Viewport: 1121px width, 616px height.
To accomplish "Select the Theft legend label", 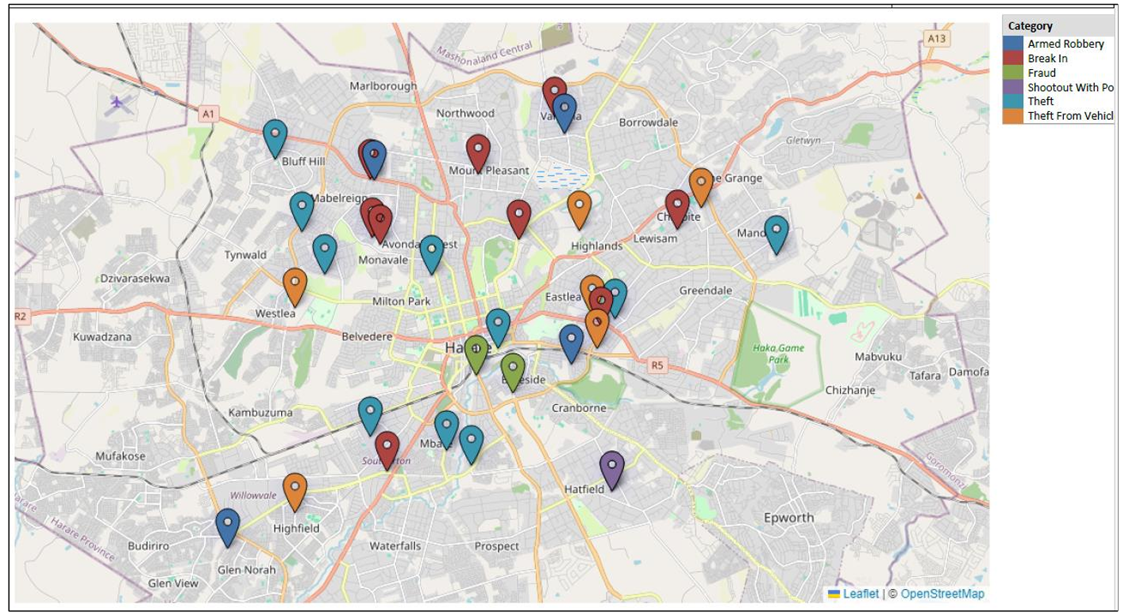I will pos(1040,102).
